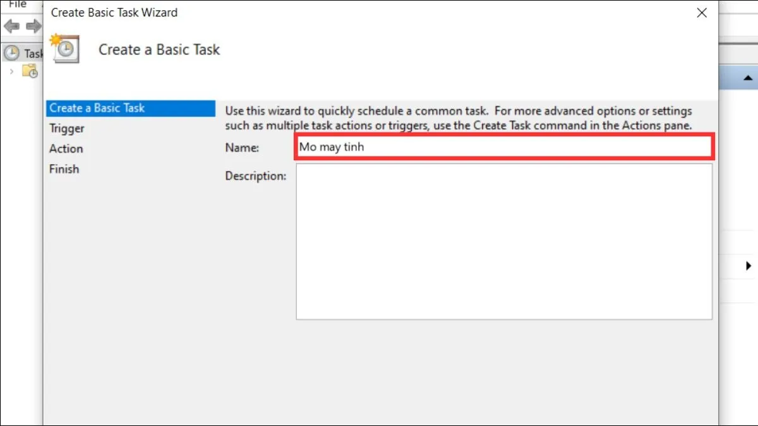Open the File menu
Screen dimensions: 758x426
(17, 5)
